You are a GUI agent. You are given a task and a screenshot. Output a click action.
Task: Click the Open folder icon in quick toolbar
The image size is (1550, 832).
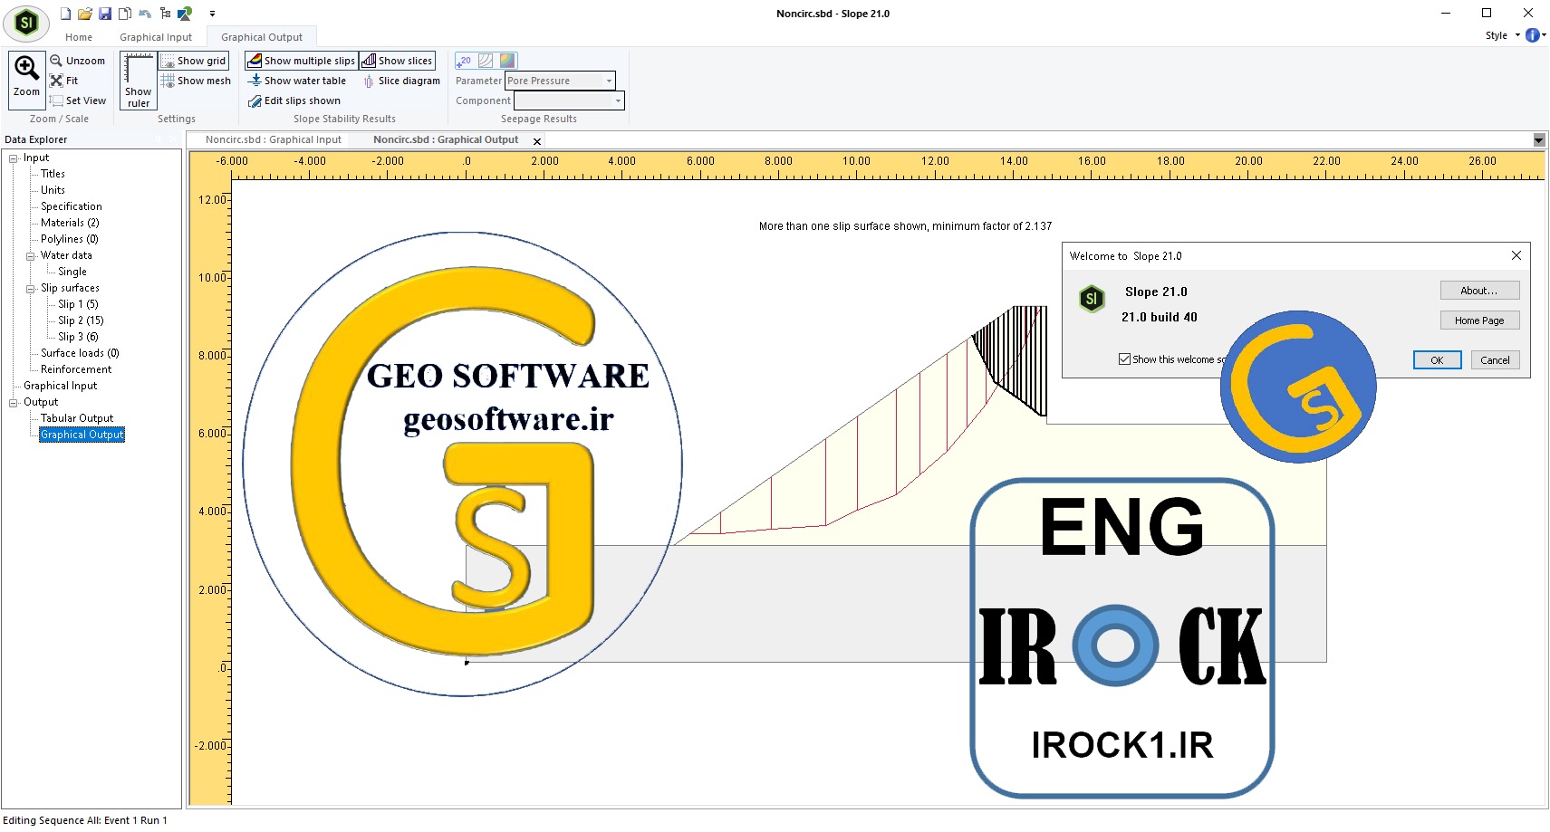click(85, 14)
